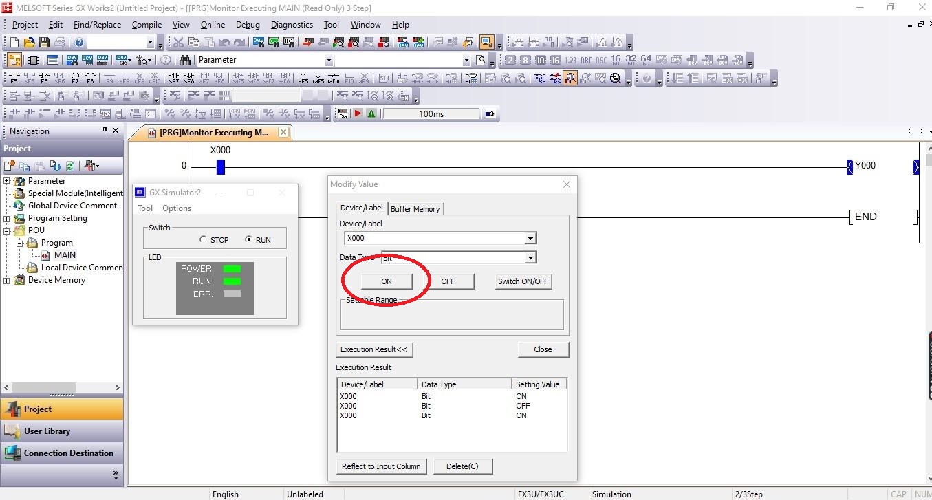Click the first icon in Project pane toolbar
The image size is (932, 500).
pyautogui.click(x=10, y=166)
